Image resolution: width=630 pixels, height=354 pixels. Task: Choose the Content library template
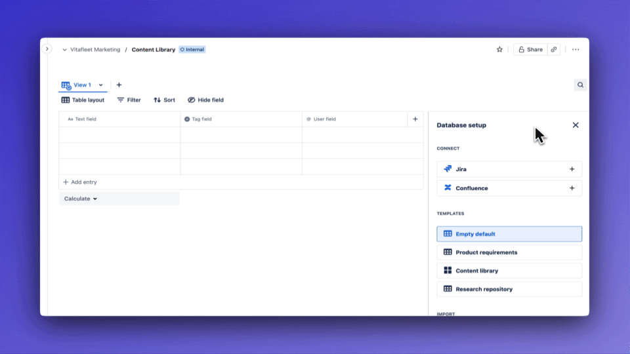(x=509, y=271)
